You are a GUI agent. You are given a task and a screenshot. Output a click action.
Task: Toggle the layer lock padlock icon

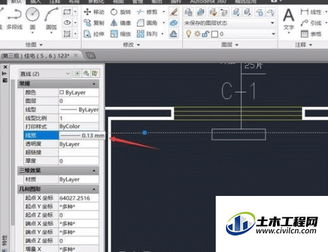point(206,34)
